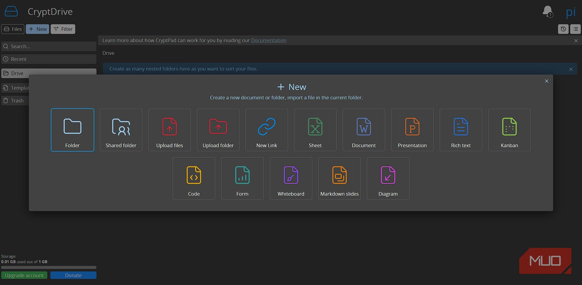This screenshot has height=285, width=582.
Task: Focus the Search field
Action: click(49, 46)
